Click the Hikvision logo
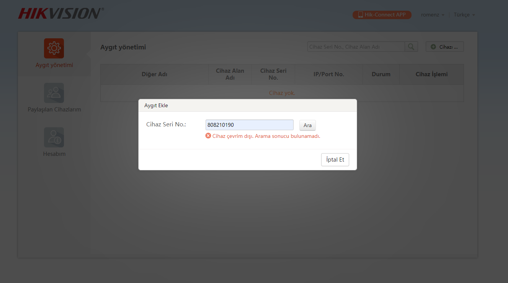Image resolution: width=508 pixels, height=283 pixels. click(x=60, y=13)
